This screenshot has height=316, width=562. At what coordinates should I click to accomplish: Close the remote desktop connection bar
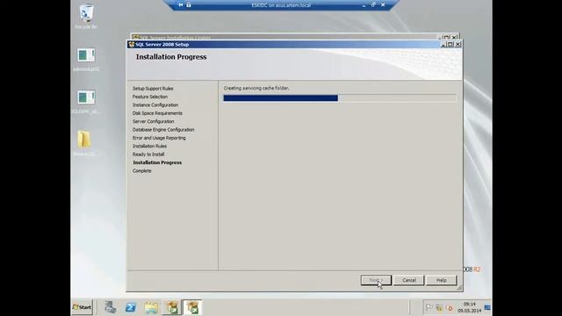click(x=383, y=5)
